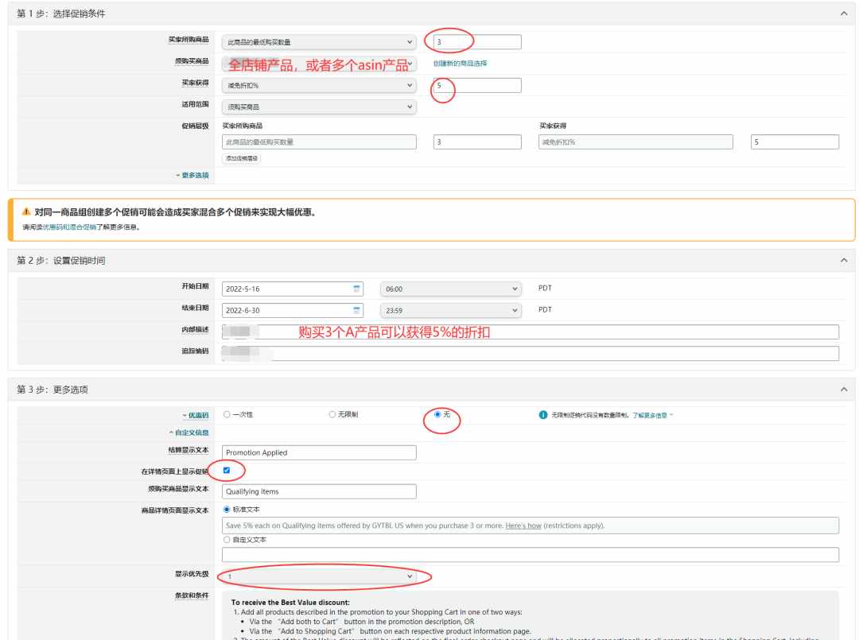
Task: Click the internal description field
Action: coord(531,332)
